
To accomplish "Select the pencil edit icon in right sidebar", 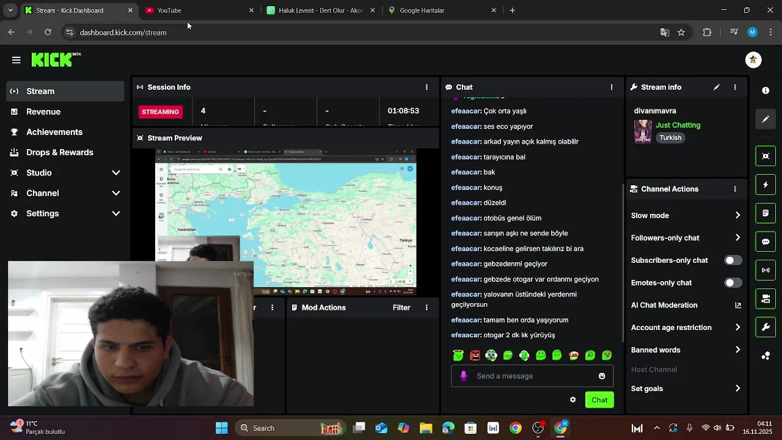I will 766,119.
